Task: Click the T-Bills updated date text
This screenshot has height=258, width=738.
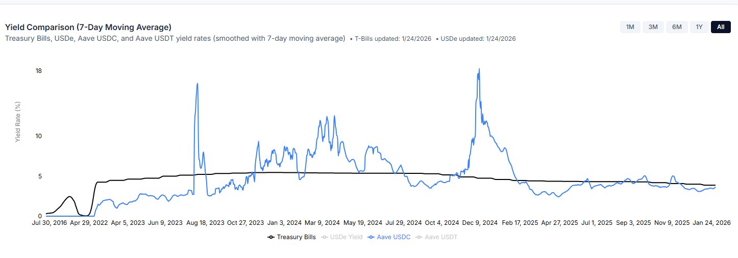Action: [x=393, y=39]
